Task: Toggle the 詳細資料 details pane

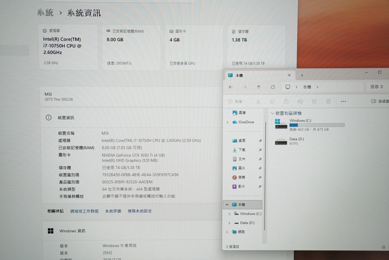Action: [380, 101]
